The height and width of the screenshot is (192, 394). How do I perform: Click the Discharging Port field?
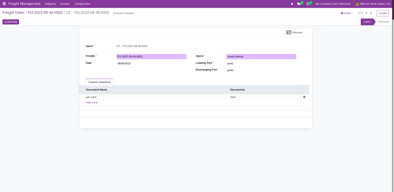pyautogui.click(x=261, y=70)
